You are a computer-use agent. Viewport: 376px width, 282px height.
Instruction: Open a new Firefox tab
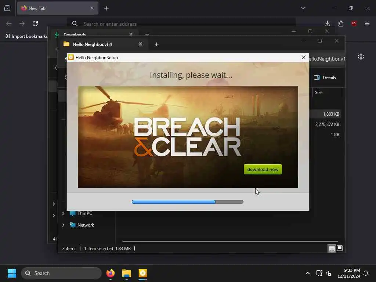(x=106, y=8)
